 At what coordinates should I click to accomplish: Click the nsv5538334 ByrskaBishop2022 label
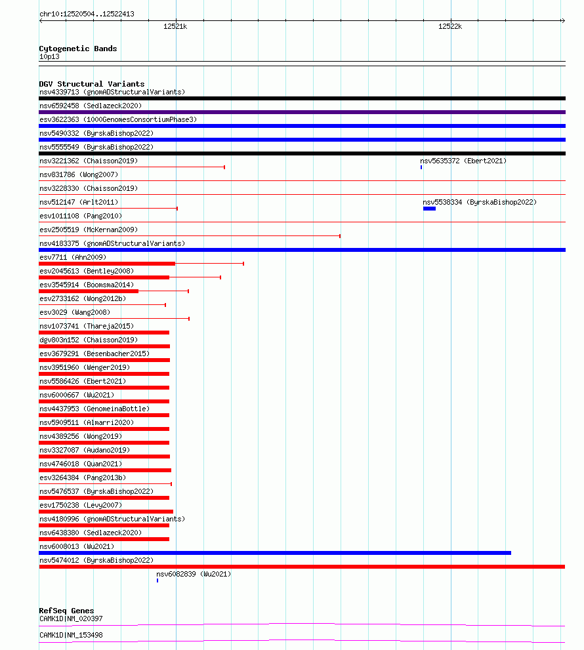[480, 202]
